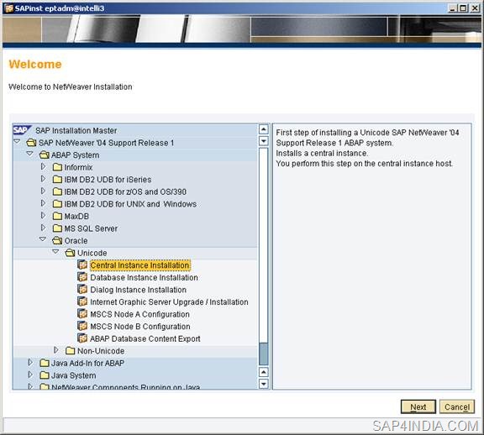Select ABAP Database Content Export

click(x=145, y=338)
